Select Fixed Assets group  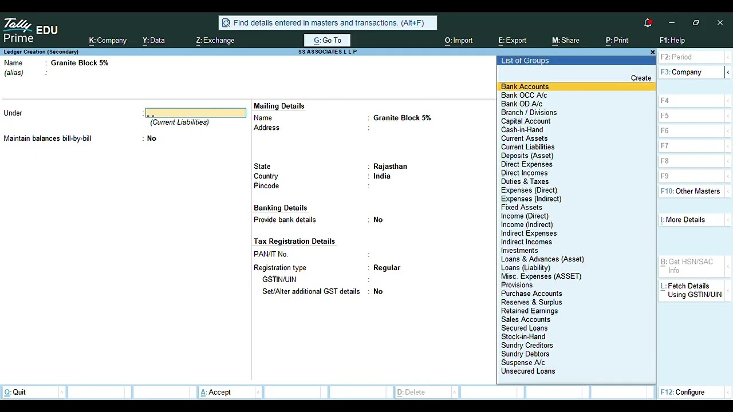click(576, 208)
